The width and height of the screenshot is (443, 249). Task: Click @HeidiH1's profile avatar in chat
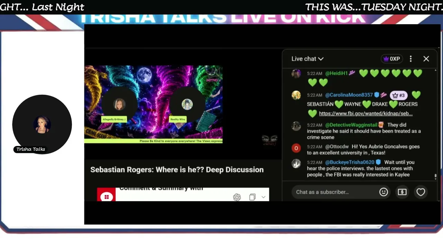(296, 74)
